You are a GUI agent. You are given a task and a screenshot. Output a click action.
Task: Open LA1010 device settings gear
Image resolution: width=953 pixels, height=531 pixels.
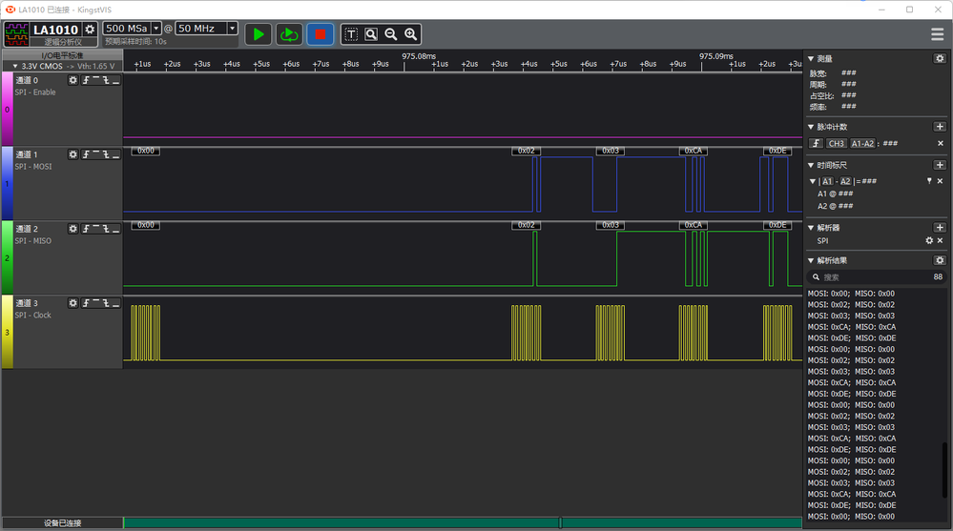pyautogui.click(x=90, y=30)
